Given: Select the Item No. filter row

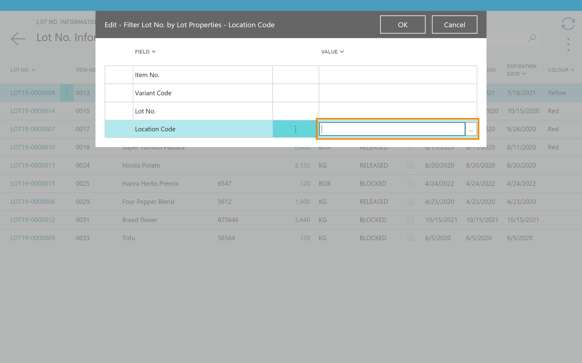Looking at the screenshot, I should point(147,75).
